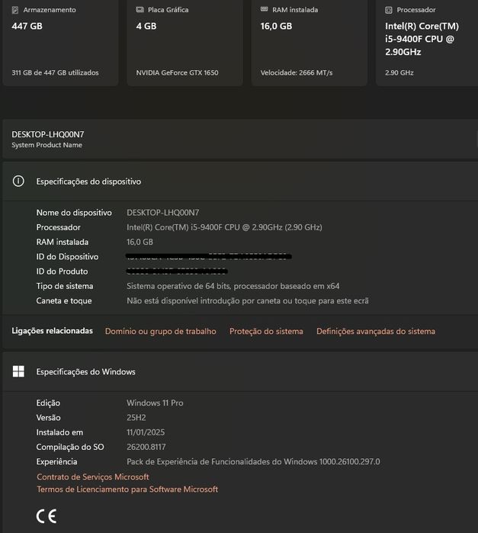Image resolution: width=478 pixels, height=533 pixels.
Task: Open Contrato de Serviços Microsoft link
Action: pos(93,477)
